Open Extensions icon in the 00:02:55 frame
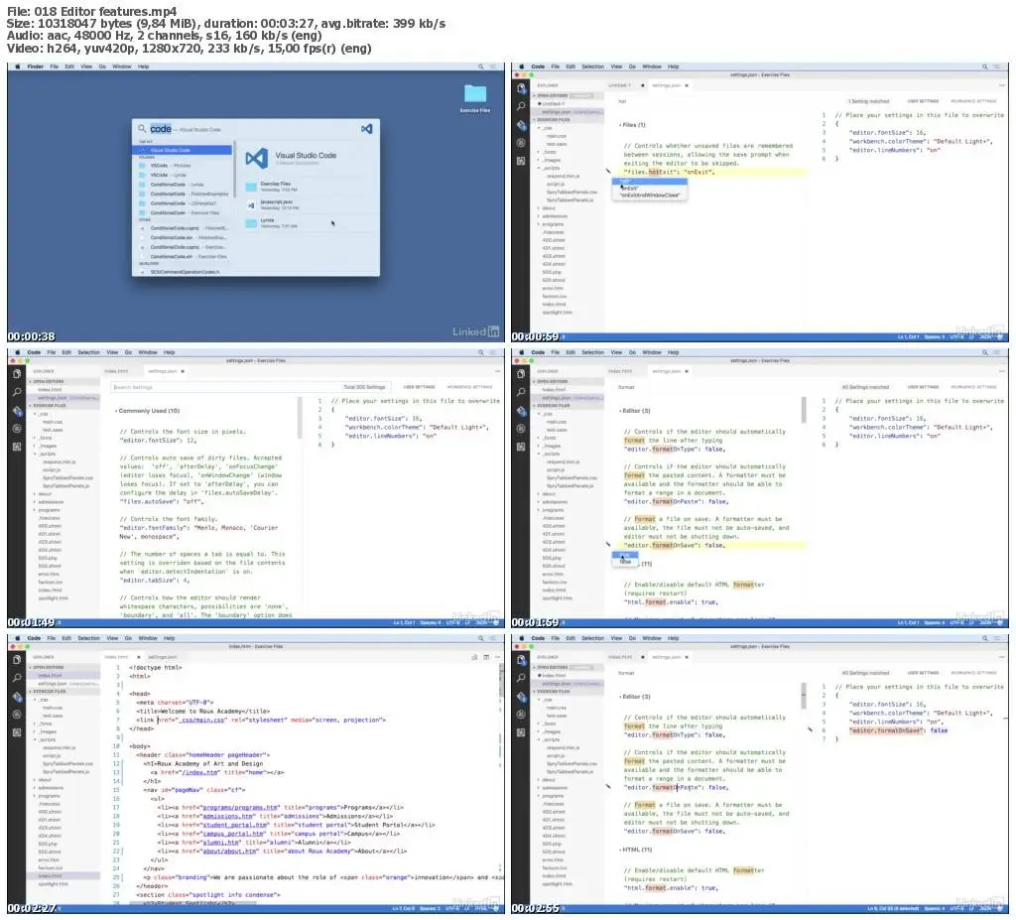1016x920 pixels. tap(521, 732)
